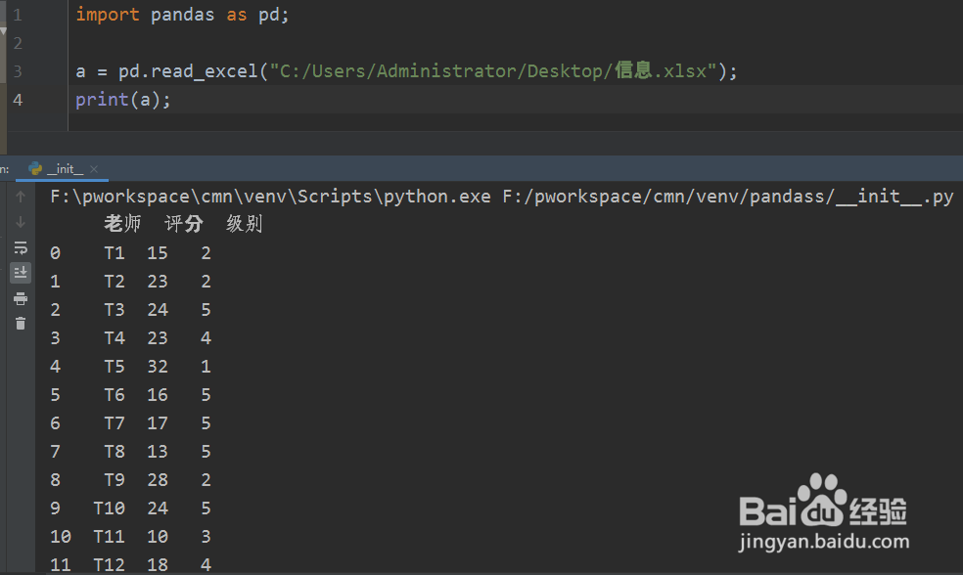Click the Down the Stack Trace arrow
963x575 pixels.
click(21, 222)
